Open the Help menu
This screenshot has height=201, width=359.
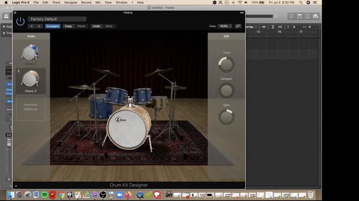[x=140, y=2]
